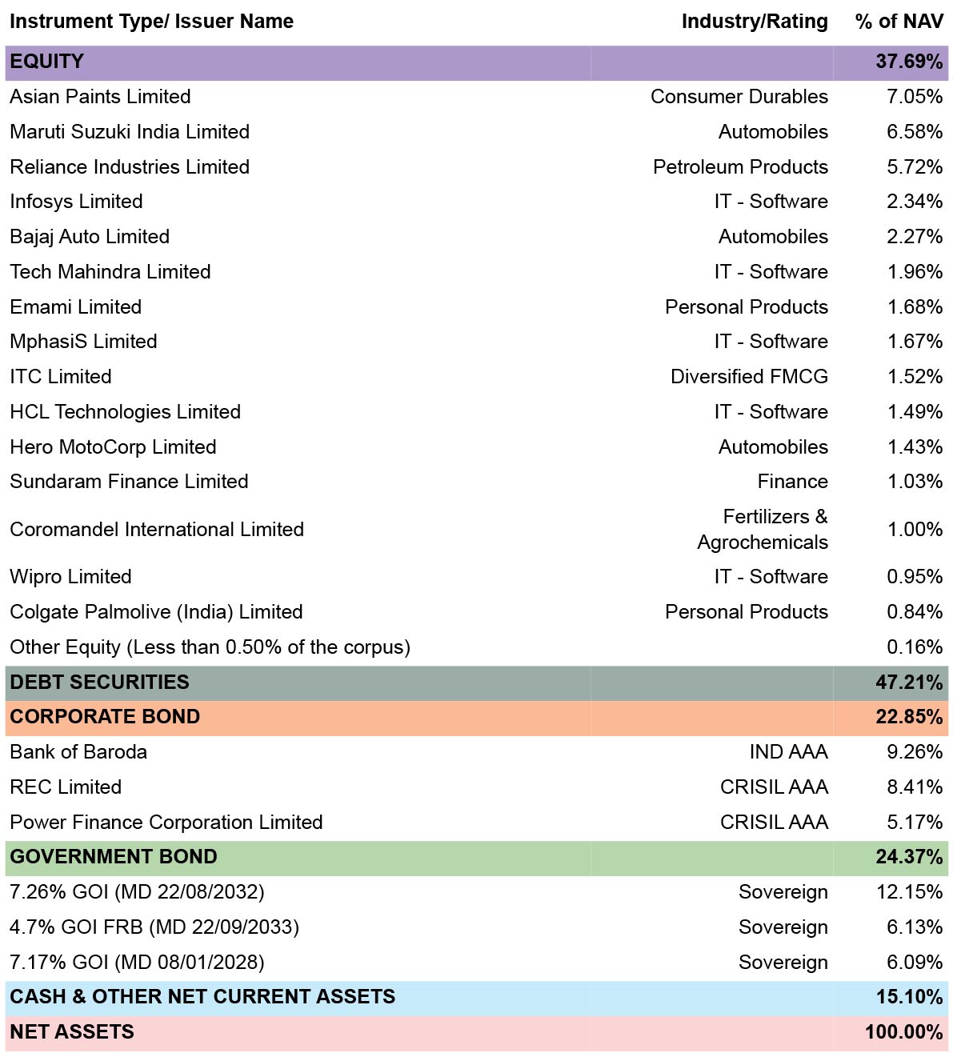Select the Instrument Type/ Issuer Name header
Screen dimensions: 953x1057
(x=151, y=22)
